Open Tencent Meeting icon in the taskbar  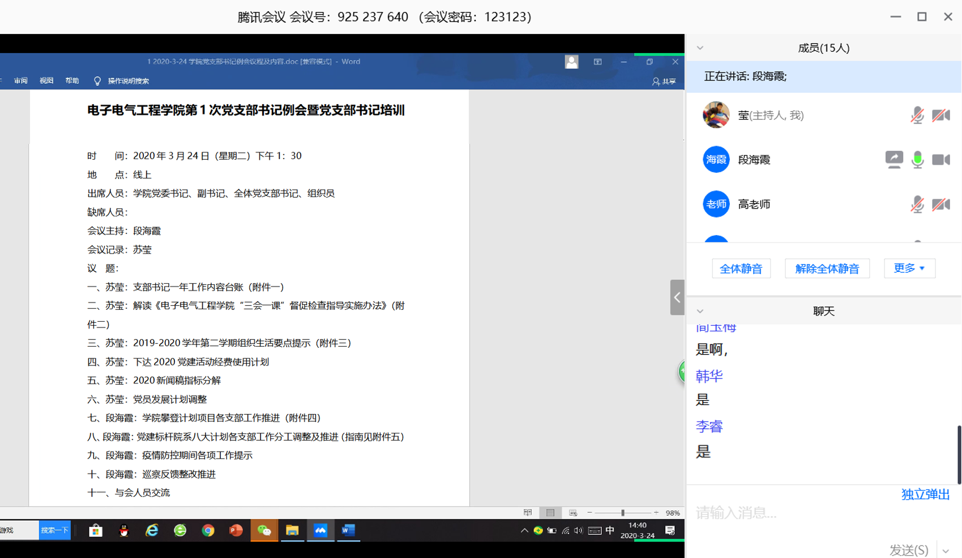coord(320,530)
